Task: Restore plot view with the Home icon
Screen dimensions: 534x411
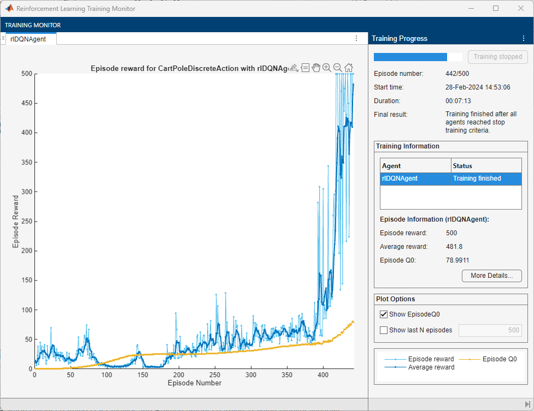Action: 349,68
